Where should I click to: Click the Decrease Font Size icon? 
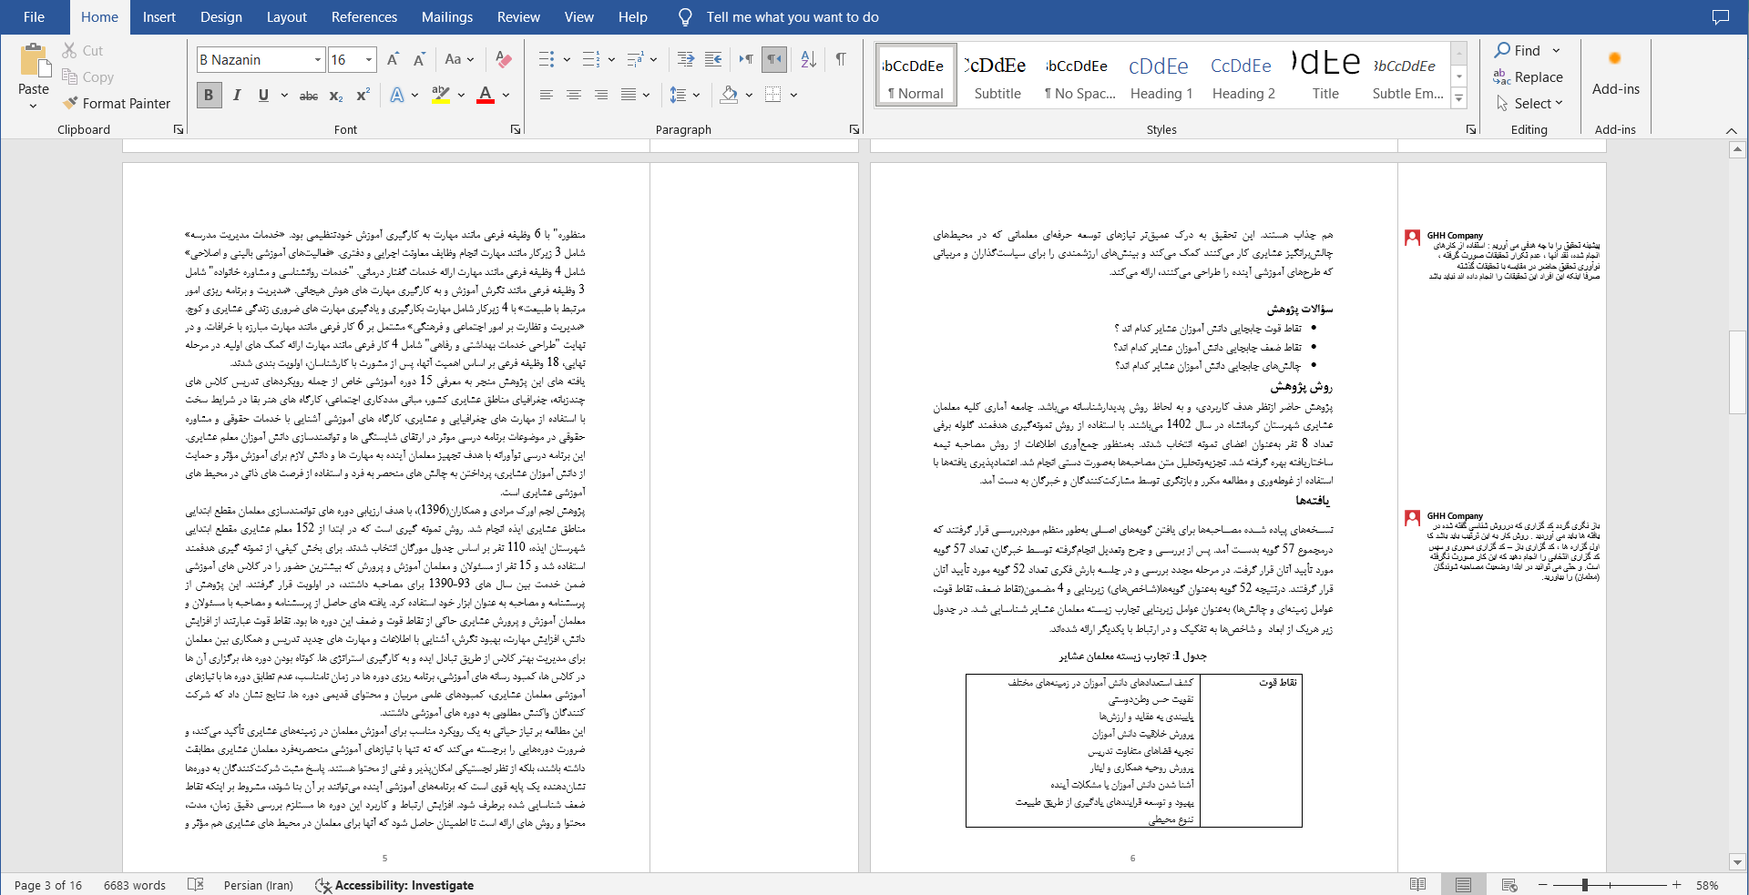coord(419,59)
